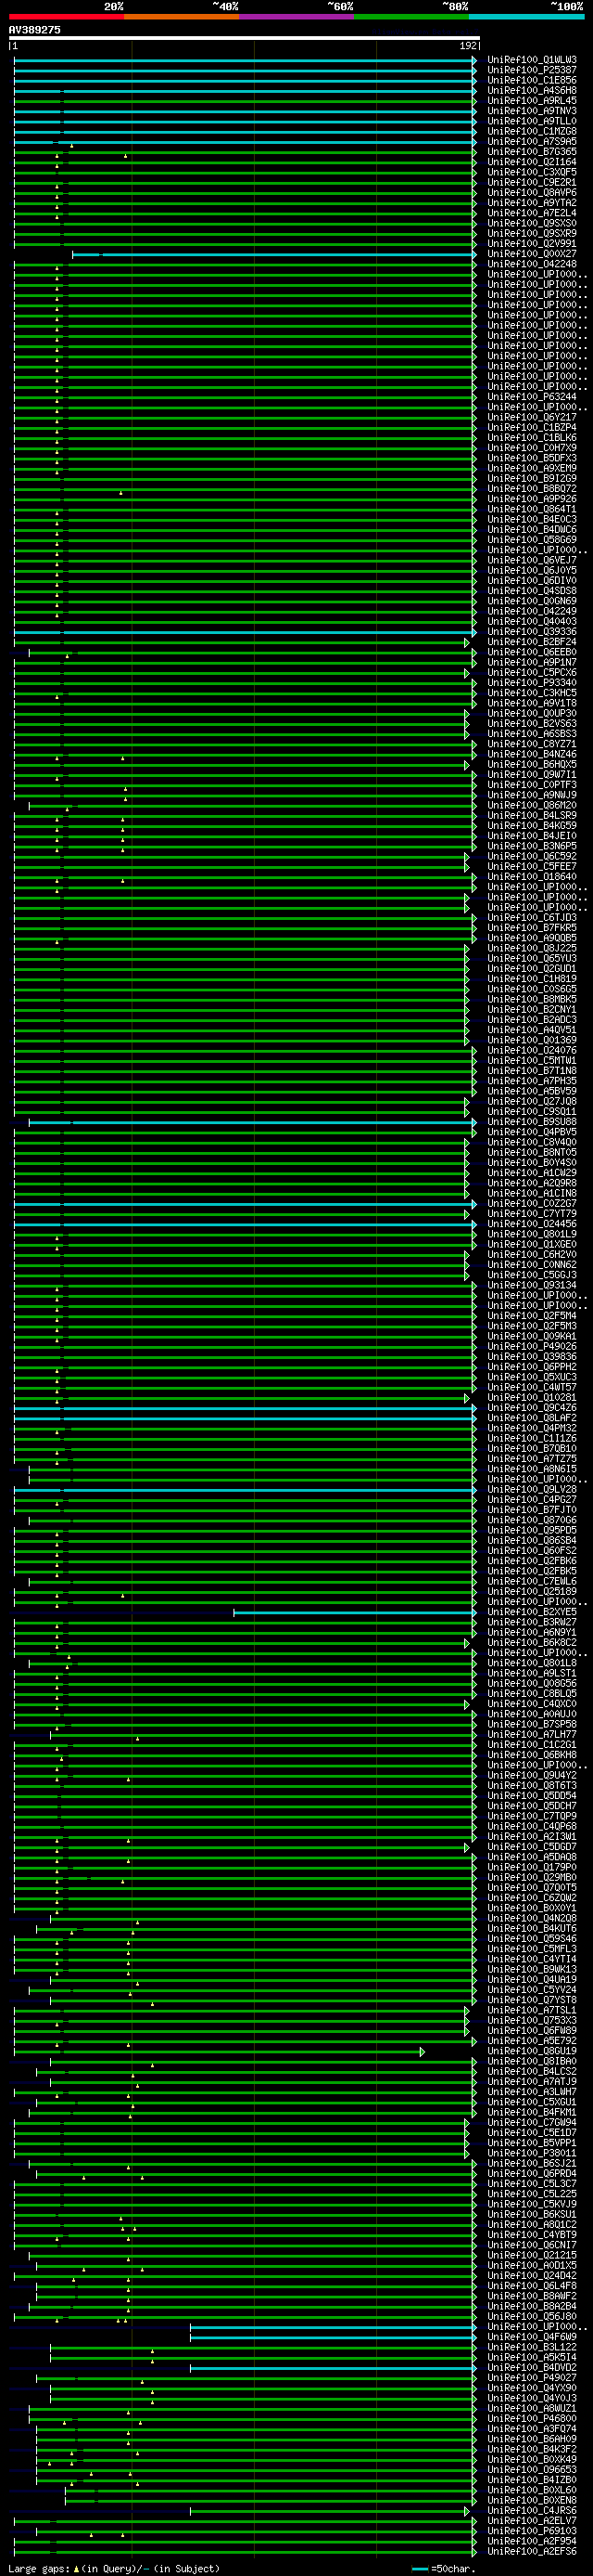Viewport: 593px width, 2576px height.
Task: Click the red 20% identity legend segment
Action: click(66, 17)
